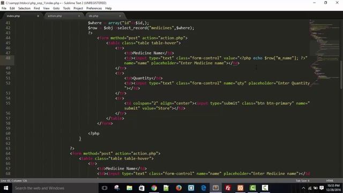Screen dimensions: 343x193
Task: Open the Preferences menu
Action: point(94,9)
